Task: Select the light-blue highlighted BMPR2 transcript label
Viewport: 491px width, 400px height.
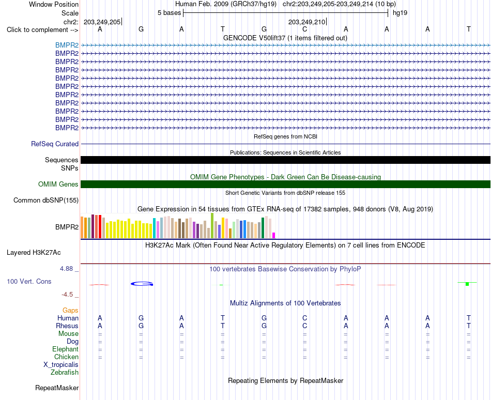Action: point(67,45)
